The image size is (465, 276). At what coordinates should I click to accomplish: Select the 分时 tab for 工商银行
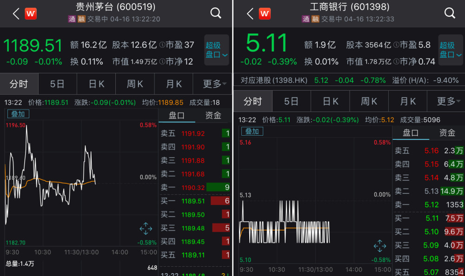pyautogui.click(x=253, y=101)
